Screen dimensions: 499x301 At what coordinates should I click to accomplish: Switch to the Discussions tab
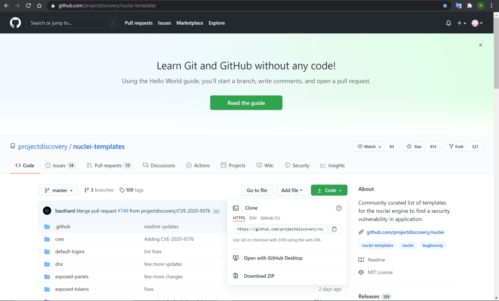click(x=159, y=165)
